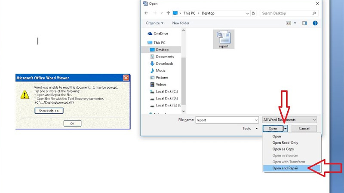Select OneDrive in navigation pane
The width and height of the screenshot is (344, 193).
coord(158,33)
